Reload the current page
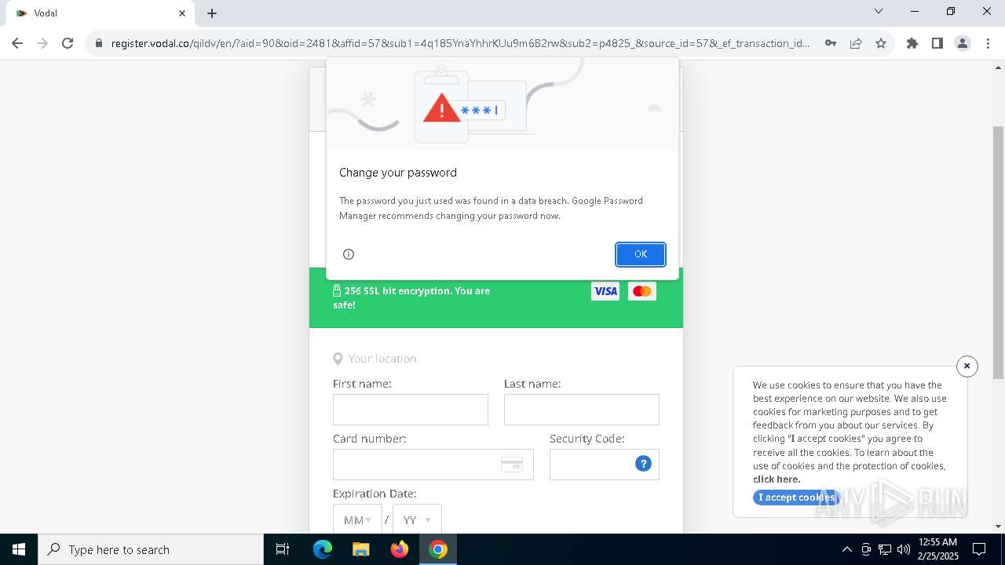 point(68,43)
